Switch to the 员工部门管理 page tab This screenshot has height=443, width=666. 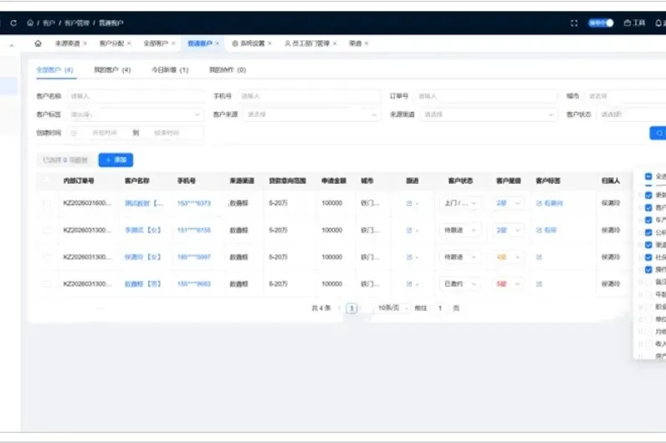[x=307, y=43]
